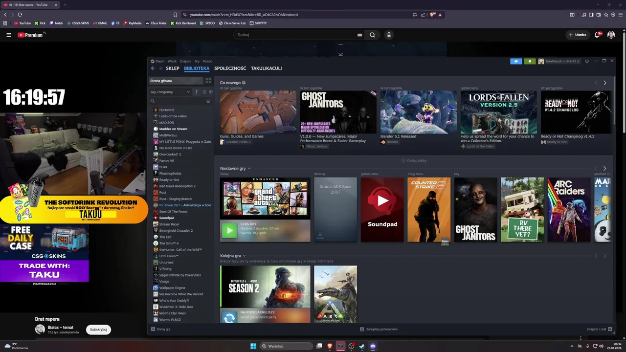Open the TAKULIKACULI profile tab
The image size is (626, 352).
[x=266, y=68]
